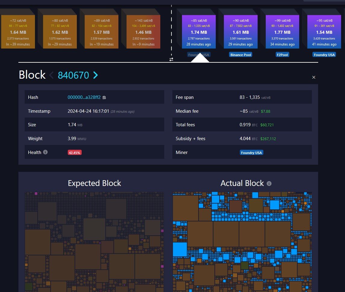Open Foundry USA tag under 41 minutes block
Viewport: 345px width, 292px height.
tap(324, 55)
